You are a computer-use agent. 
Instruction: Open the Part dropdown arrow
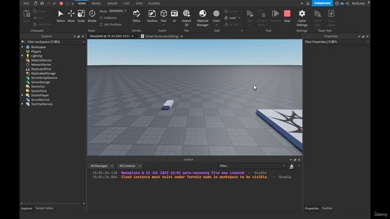click(164, 25)
